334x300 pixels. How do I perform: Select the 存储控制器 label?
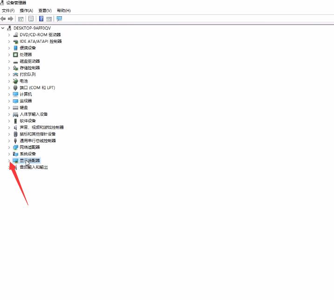point(30,68)
